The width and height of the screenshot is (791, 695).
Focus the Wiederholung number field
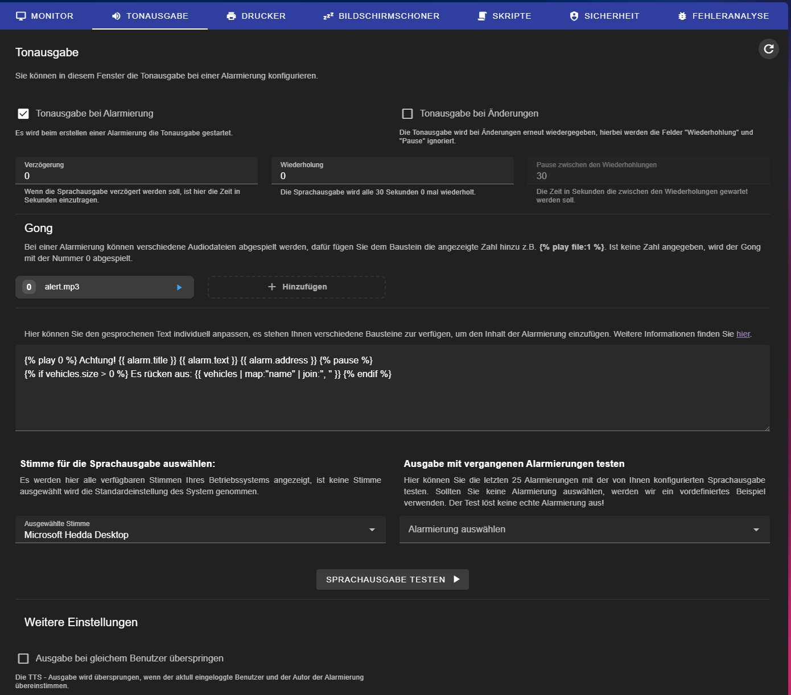pos(392,176)
